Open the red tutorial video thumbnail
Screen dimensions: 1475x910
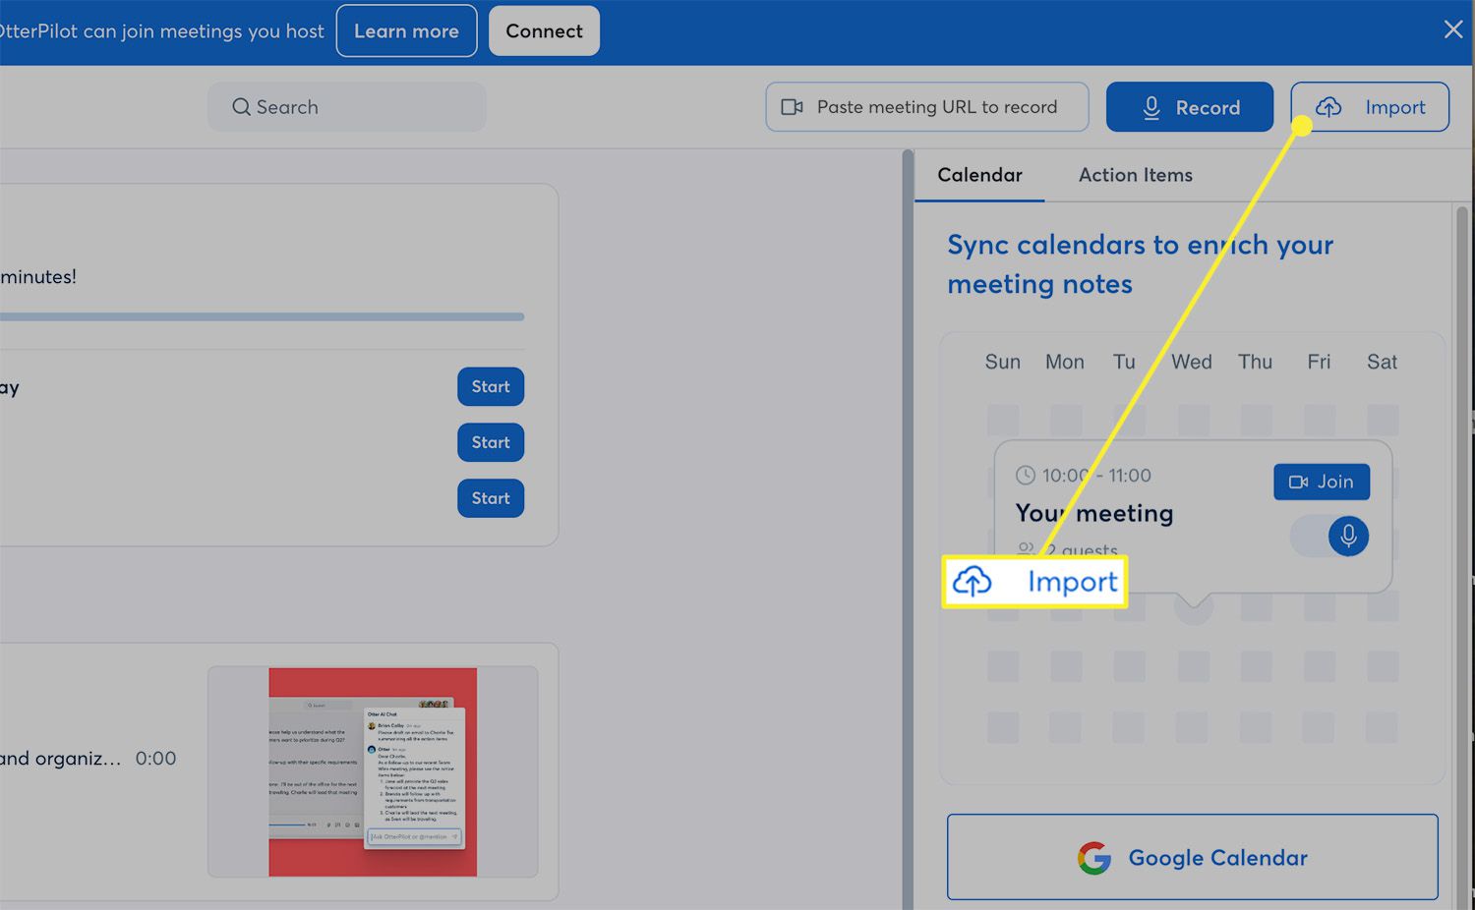pos(373,771)
